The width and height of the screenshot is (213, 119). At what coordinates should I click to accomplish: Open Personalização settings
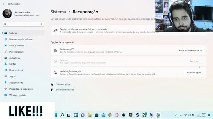tap(23, 52)
